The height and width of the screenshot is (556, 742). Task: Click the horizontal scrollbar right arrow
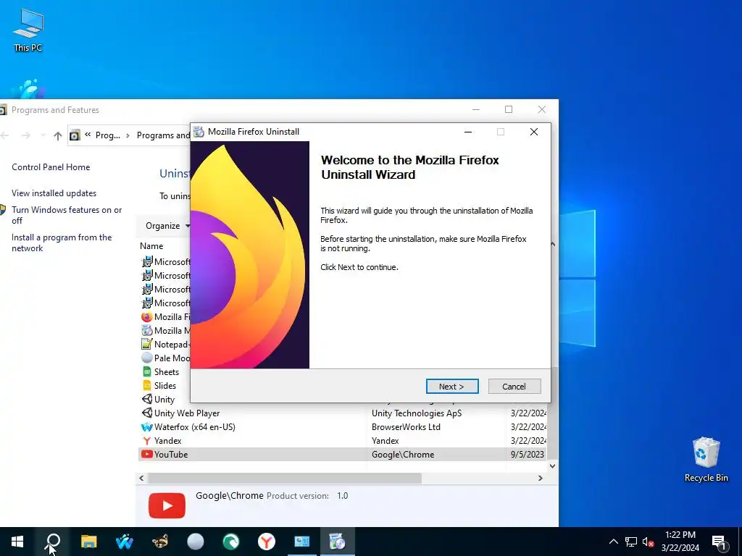541,478
